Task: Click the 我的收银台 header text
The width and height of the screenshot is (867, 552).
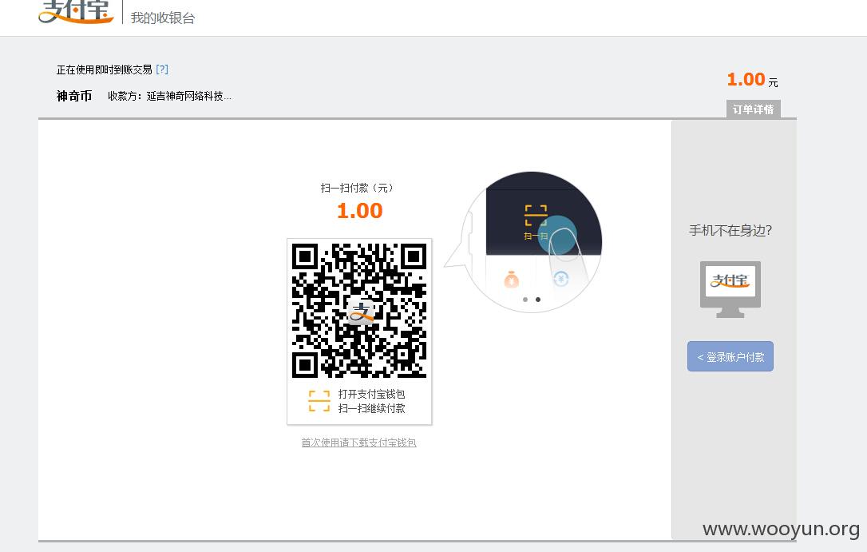Action: tap(163, 18)
